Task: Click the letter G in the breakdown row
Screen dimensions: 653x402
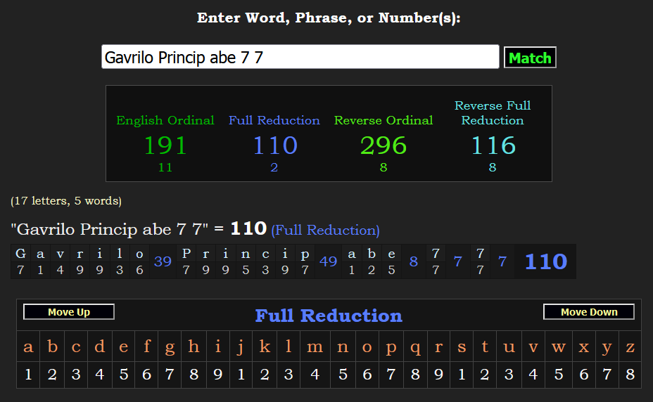Action: pos(20,254)
